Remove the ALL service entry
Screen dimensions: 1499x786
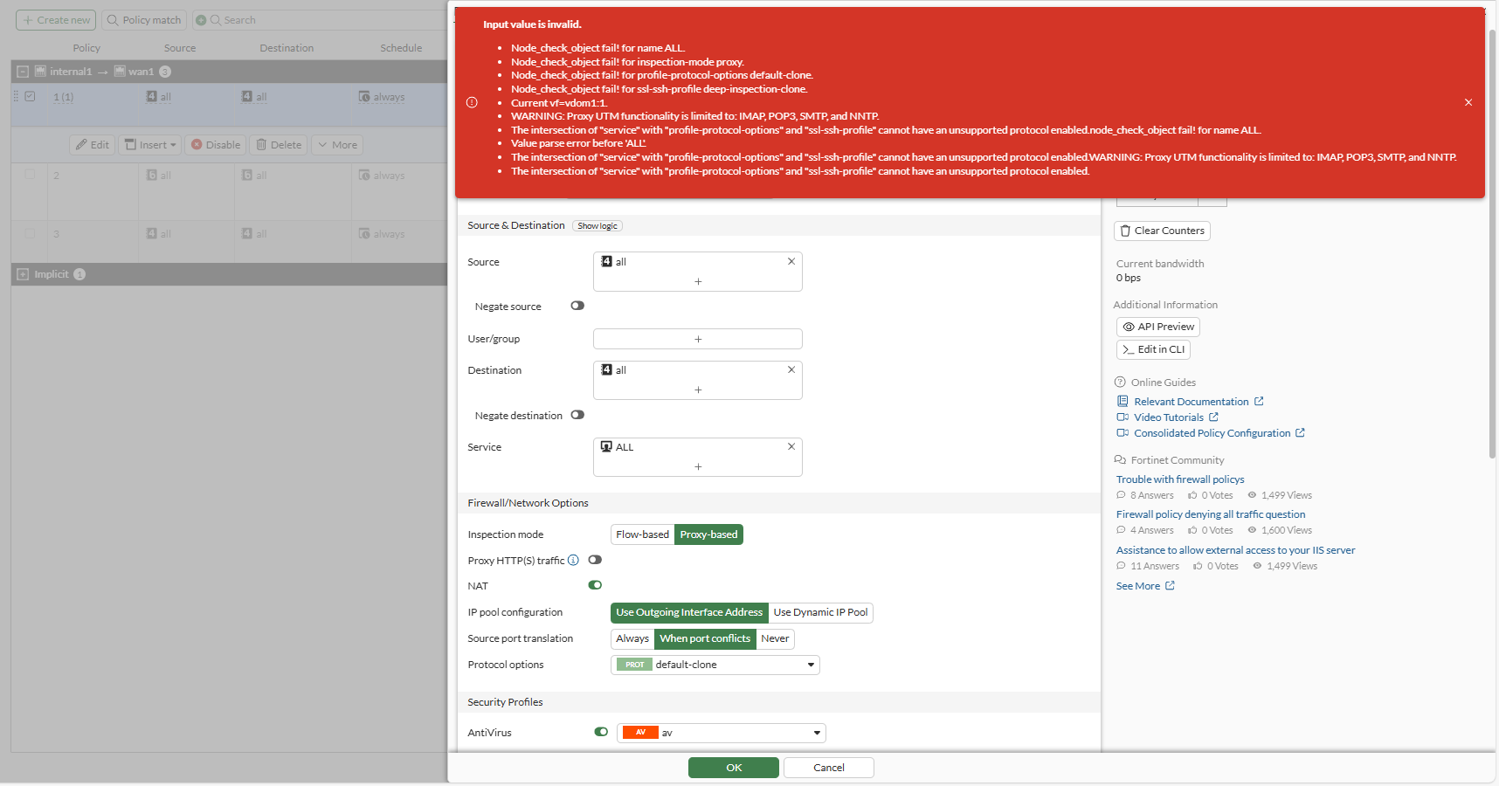(791, 446)
